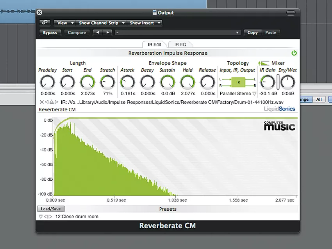Open the Parallel Stereo topology dropdown
The height and width of the screenshot is (249, 332).
point(254,94)
